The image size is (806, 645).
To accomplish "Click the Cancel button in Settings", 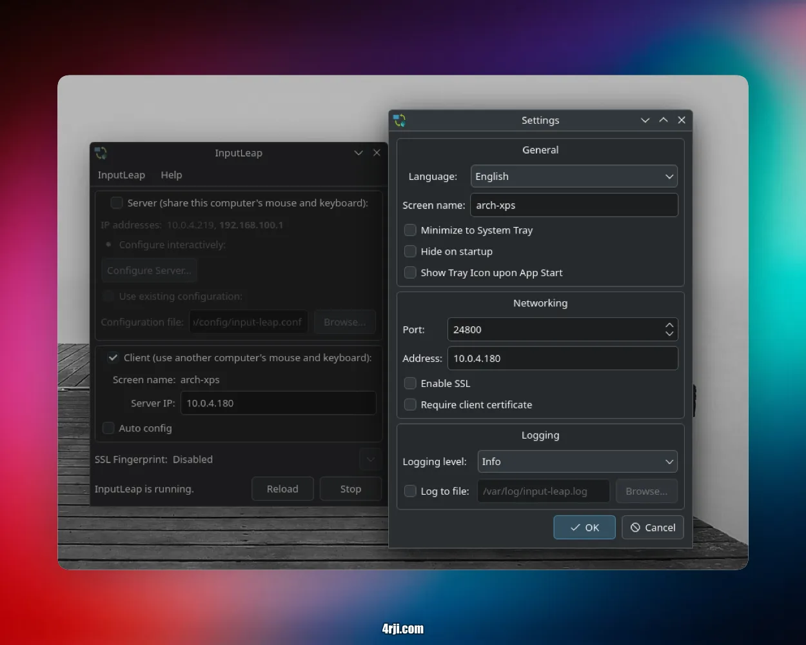I will click(x=653, y=528).
